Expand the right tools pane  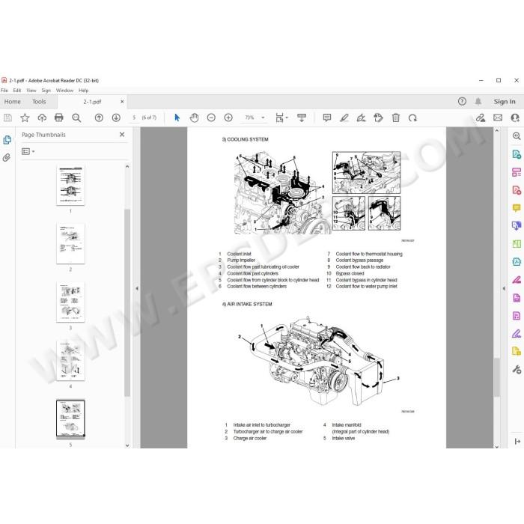point(517,442)
